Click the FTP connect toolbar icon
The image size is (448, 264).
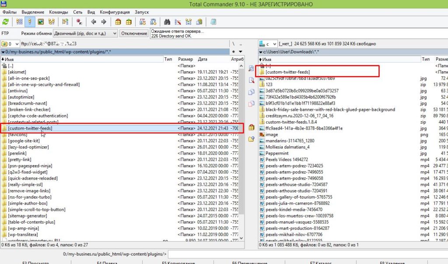click(142, 21)
